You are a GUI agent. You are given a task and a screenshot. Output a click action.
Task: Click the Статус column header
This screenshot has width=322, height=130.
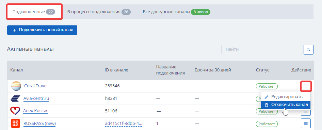262,70
